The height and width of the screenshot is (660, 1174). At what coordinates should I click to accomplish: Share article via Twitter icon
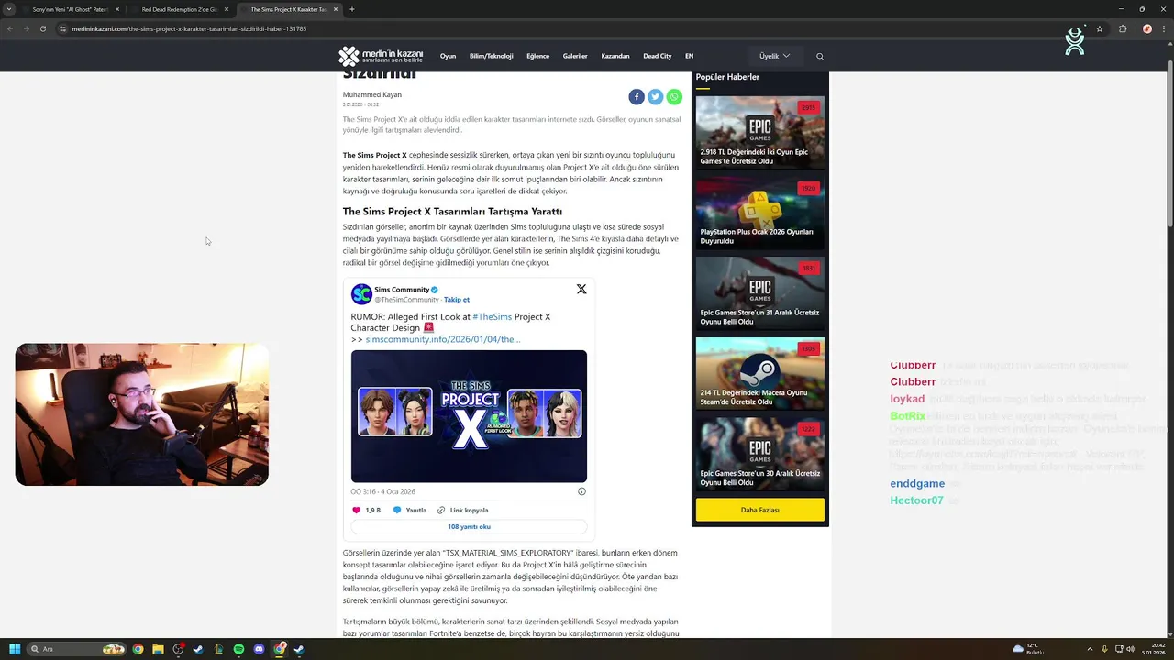[655, 97]
